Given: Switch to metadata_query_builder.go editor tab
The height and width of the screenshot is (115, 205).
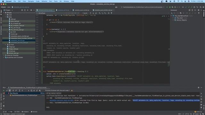Looking at the screenshot, I should pos(82,10).
